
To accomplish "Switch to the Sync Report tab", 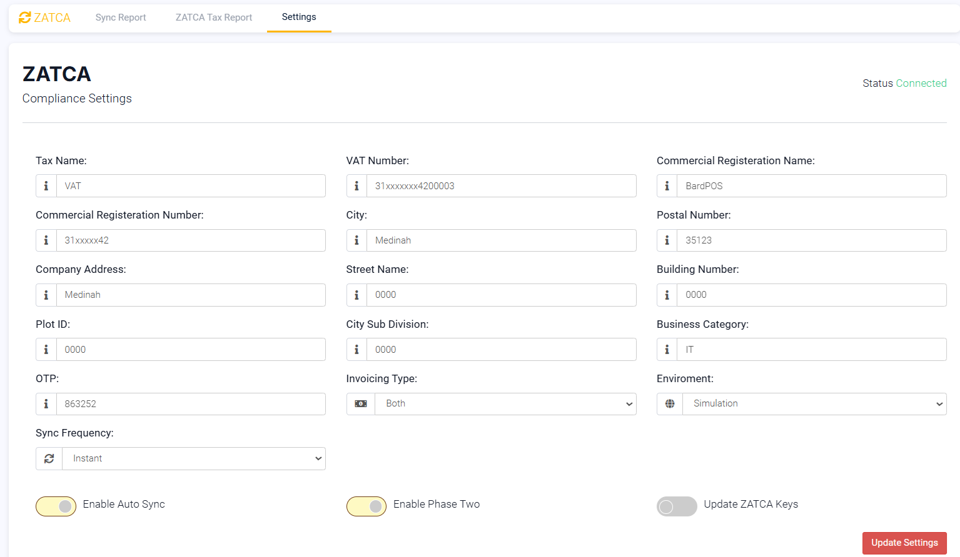I will click(120, 17).
